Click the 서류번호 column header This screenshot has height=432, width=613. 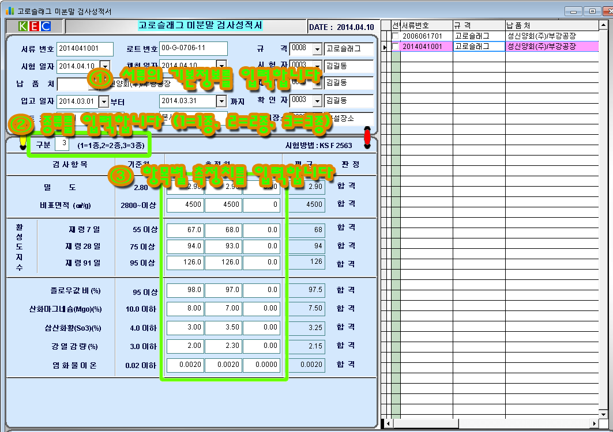pos(426,26)
